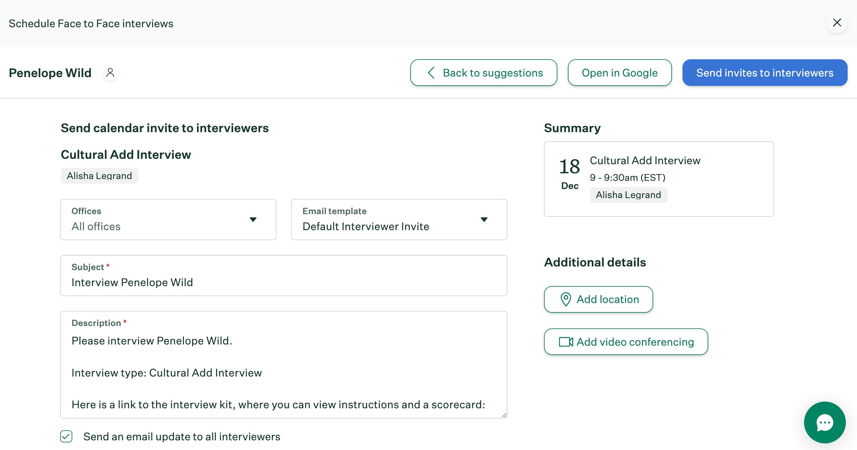This screenshot has width=857, height=450.
Task: Click the location pin icon in Add location
Action: (x=566, y=299)
